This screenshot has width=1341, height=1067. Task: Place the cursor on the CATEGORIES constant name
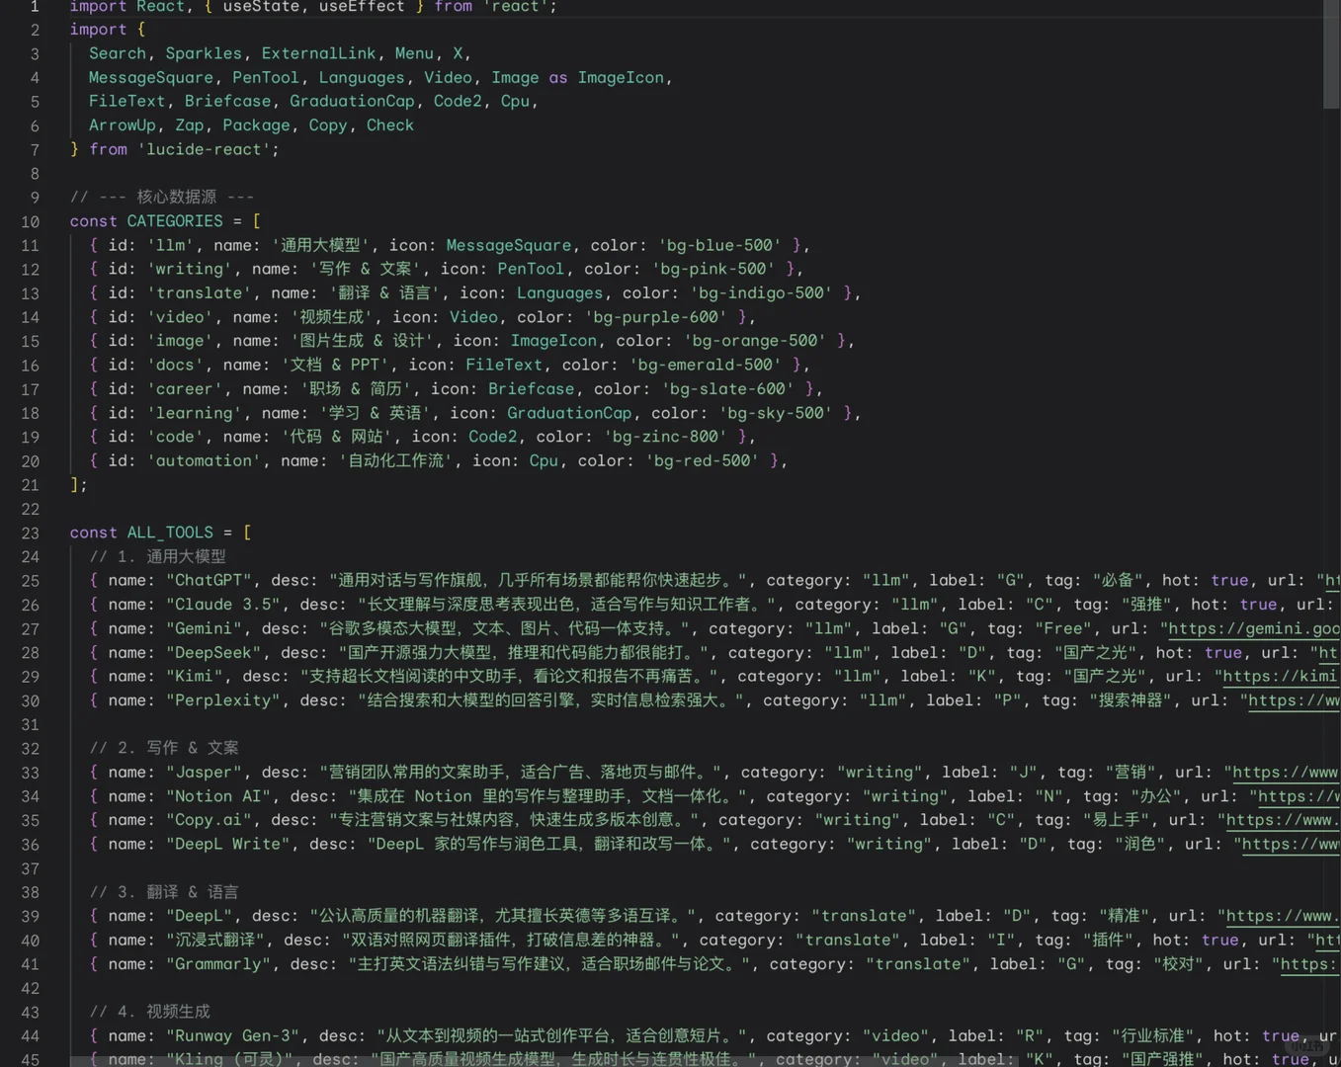click(x=175, y=221)
